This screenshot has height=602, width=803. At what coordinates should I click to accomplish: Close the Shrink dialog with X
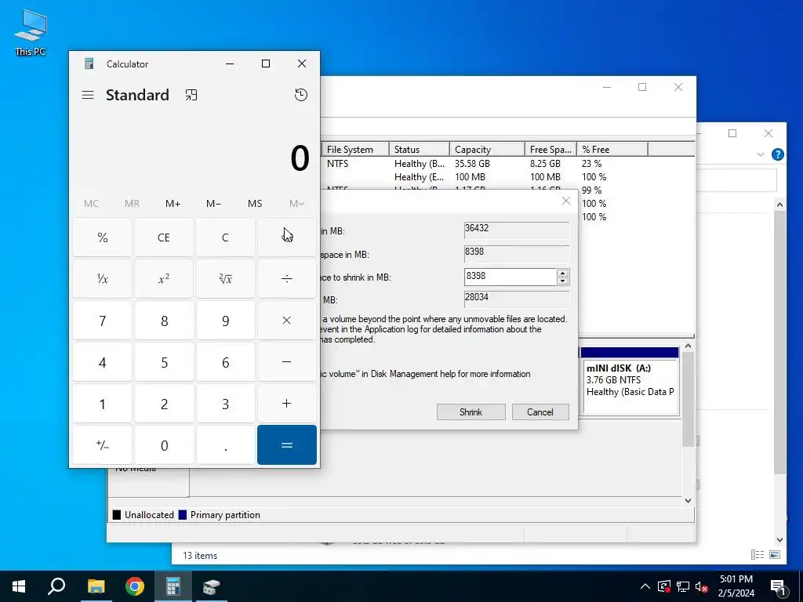point(566,201)
